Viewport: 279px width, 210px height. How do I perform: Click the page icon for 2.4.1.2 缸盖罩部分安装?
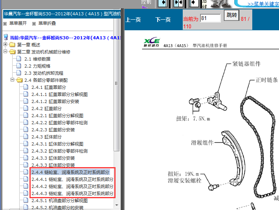[26, 101]
